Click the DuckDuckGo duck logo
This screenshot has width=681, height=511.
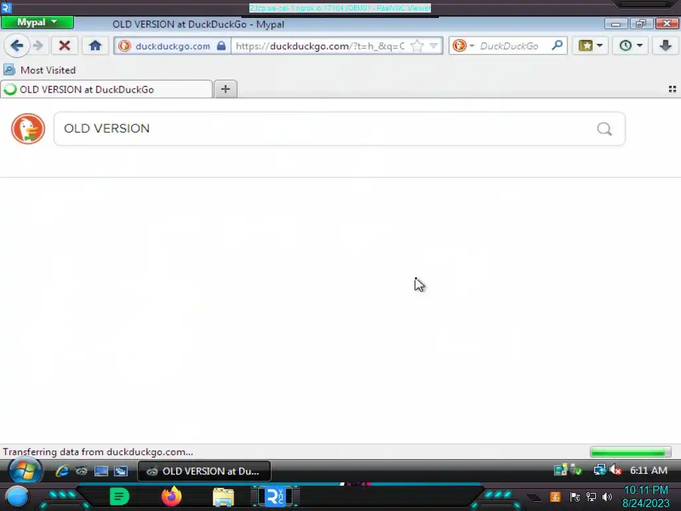tap(28, 128)
